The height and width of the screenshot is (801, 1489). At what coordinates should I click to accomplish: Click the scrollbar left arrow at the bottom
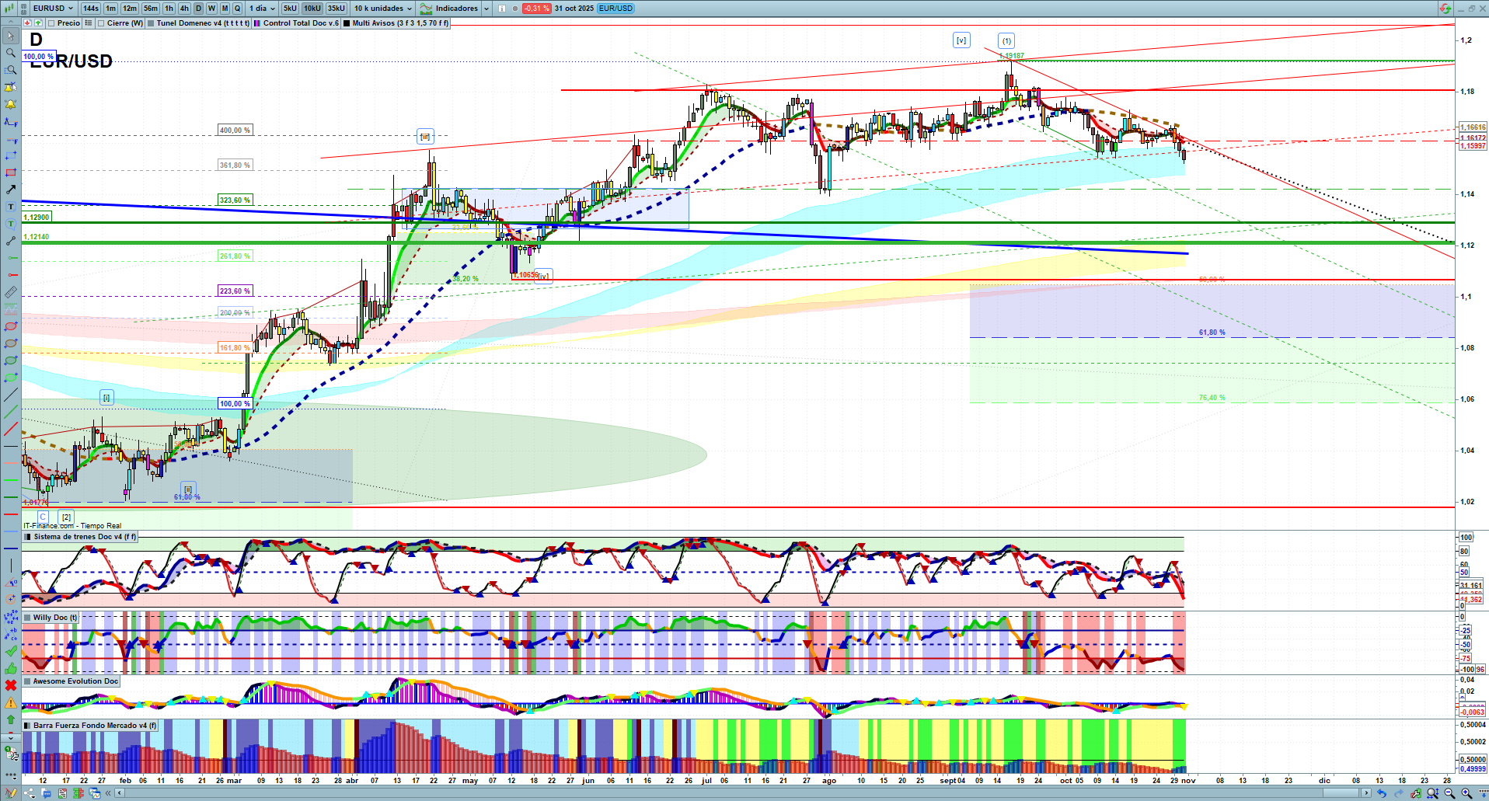[x=119, y=793]
